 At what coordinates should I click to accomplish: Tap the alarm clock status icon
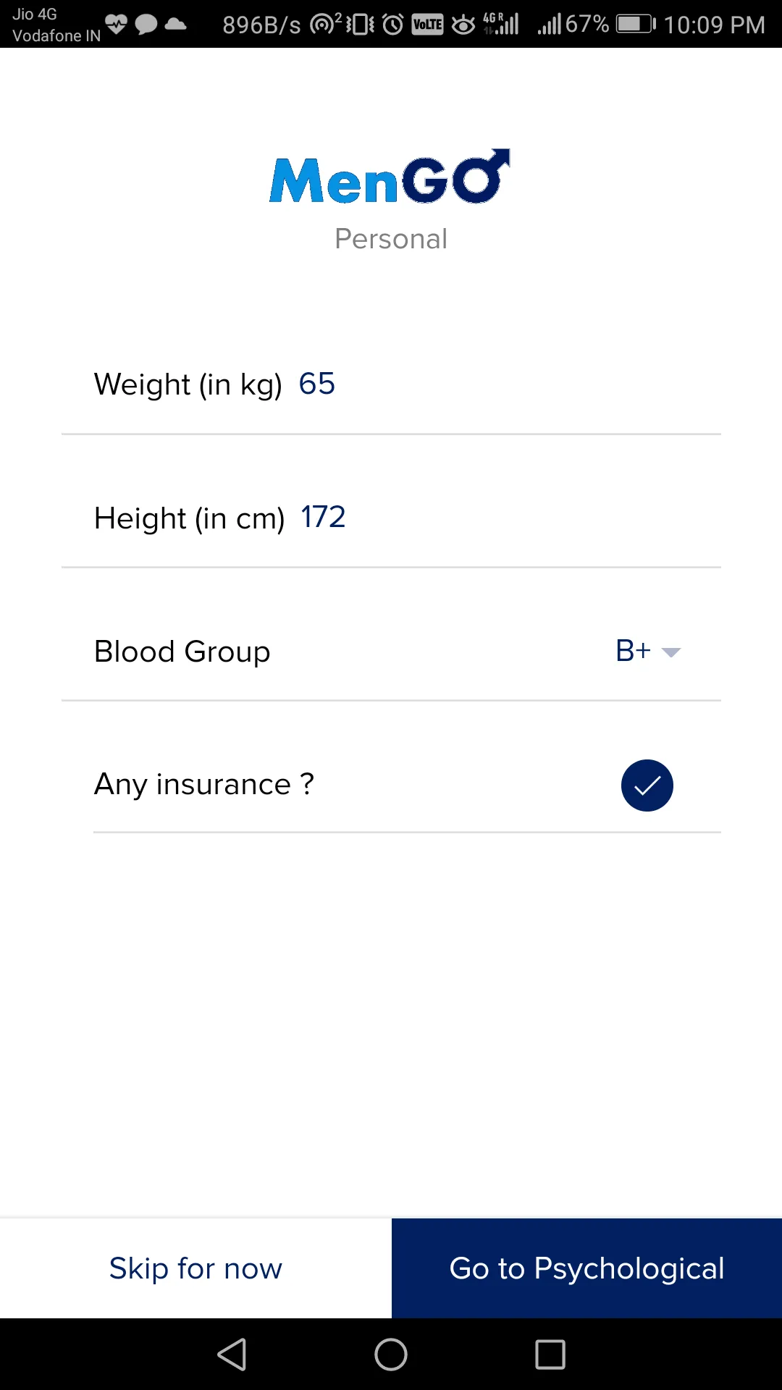(393, 25)
